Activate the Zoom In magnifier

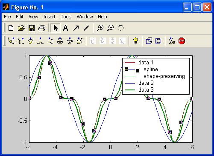point(100,28)
